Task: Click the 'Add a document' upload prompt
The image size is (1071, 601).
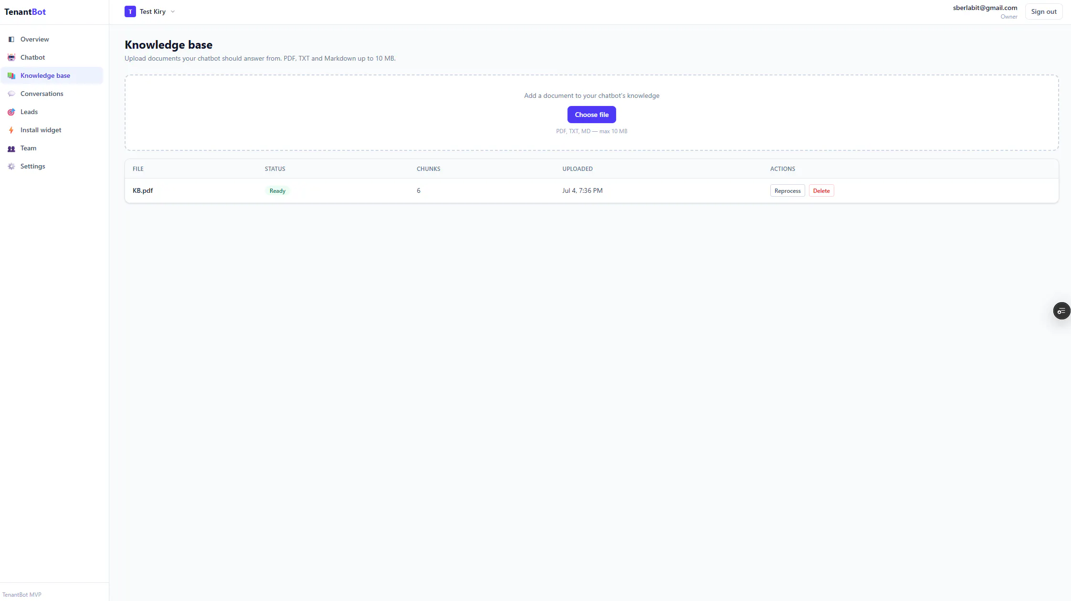Action: [x=592, y=95]
